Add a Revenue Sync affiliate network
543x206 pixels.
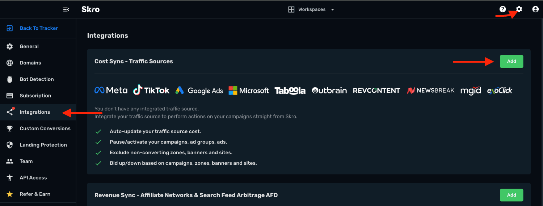(512, 195)
